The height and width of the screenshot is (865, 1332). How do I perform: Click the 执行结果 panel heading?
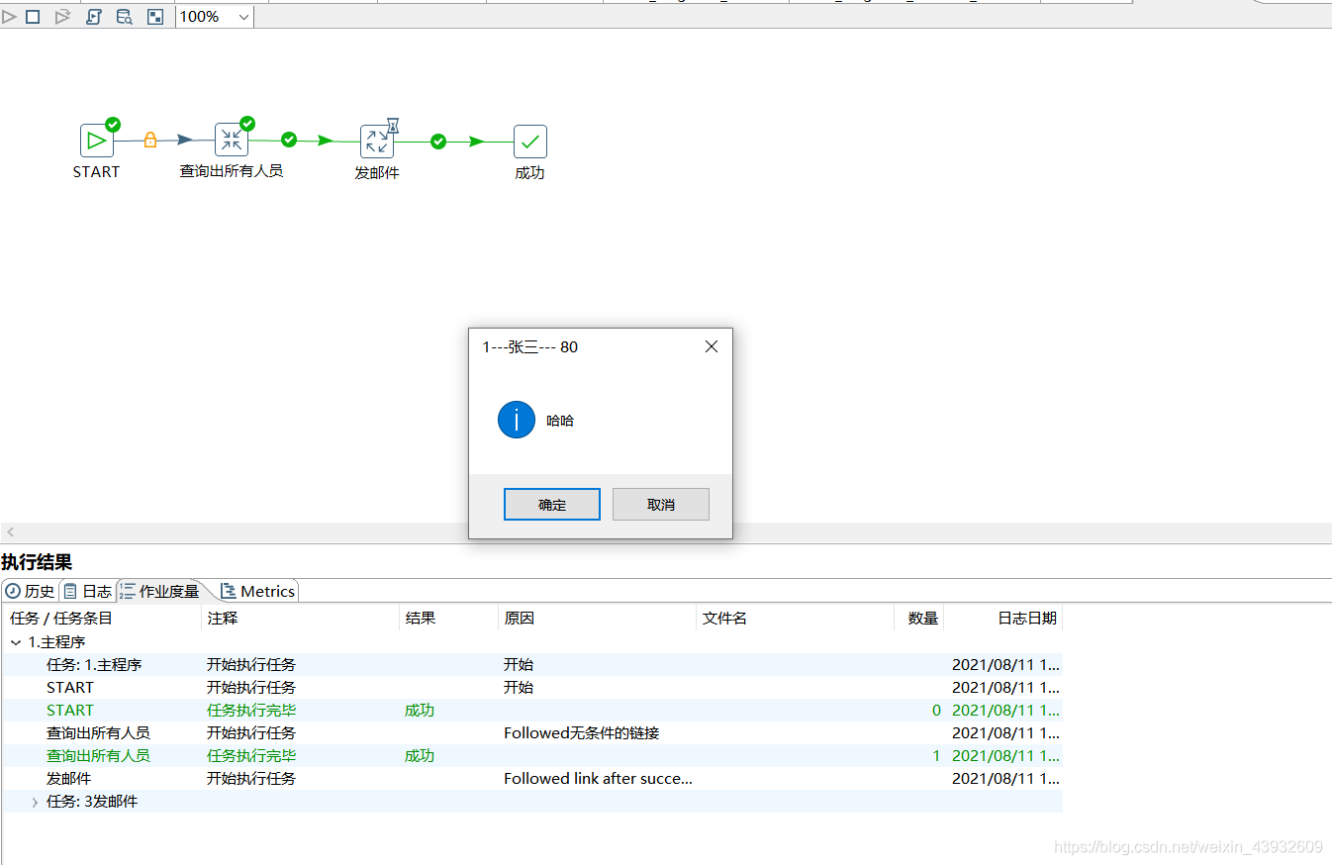(x=37, y=562)
